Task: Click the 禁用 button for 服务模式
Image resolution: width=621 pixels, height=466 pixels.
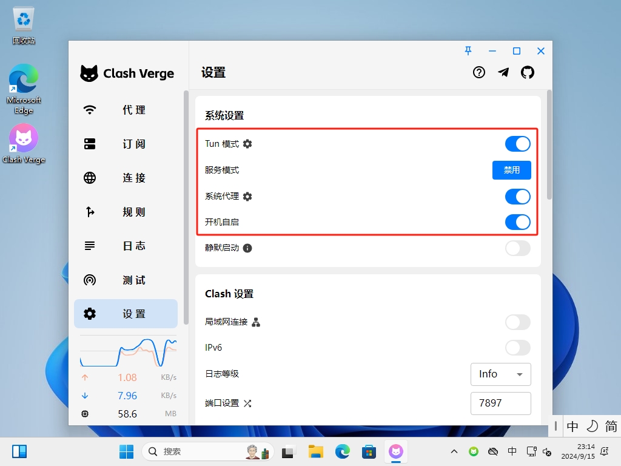Action: [x=511, y=170]
